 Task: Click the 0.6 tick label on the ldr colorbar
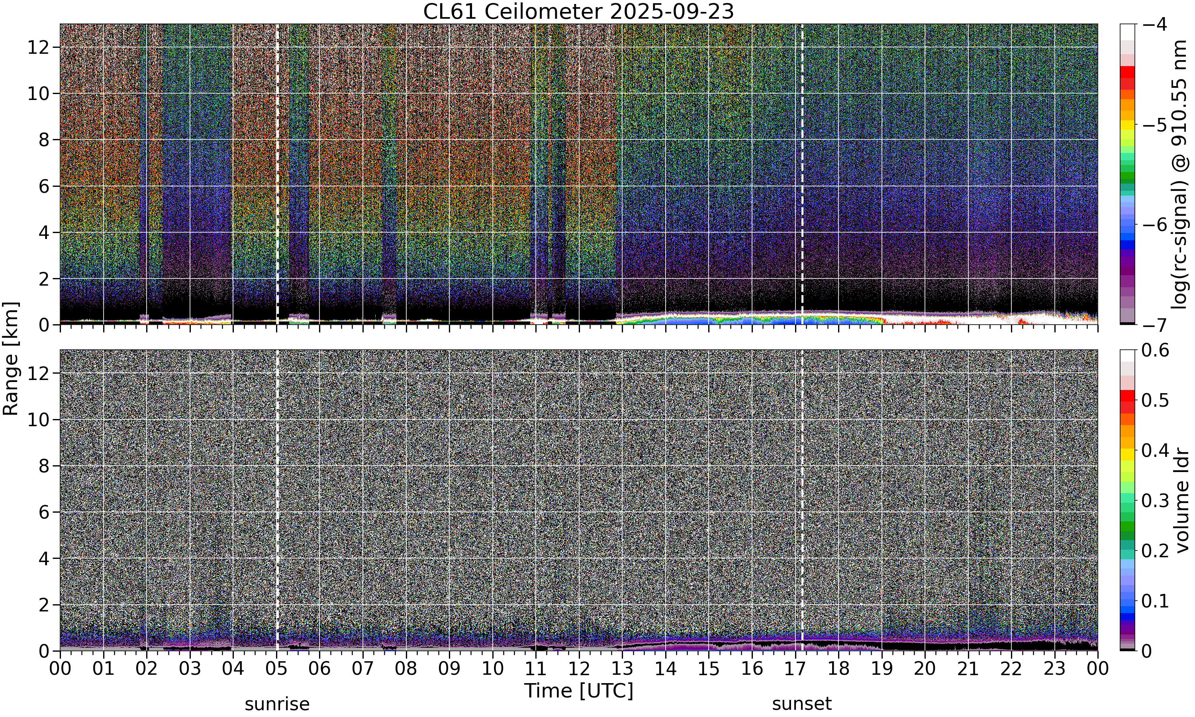coord(1156,350)
